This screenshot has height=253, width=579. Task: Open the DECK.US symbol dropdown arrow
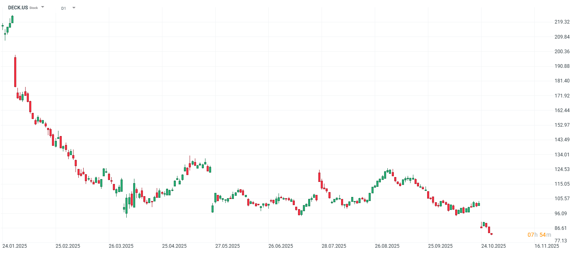coord(43,7)
